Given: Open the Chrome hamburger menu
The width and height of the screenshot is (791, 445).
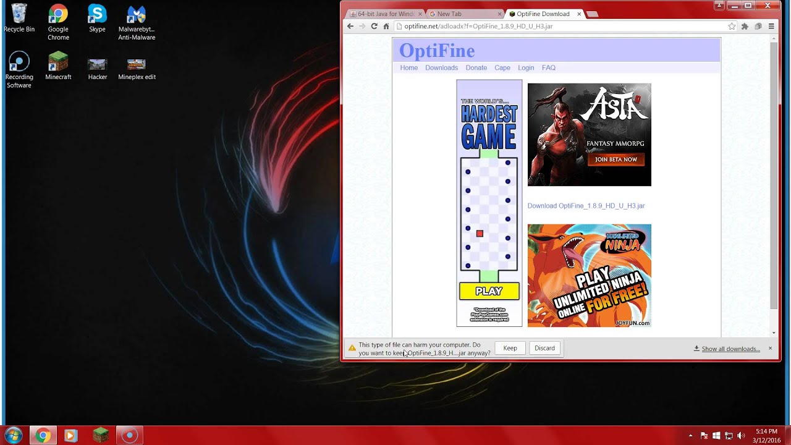Looking at the screenshot, I should [771, 26].
